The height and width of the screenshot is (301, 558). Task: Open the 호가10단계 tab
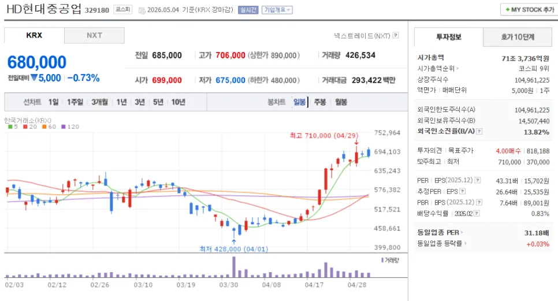pyautogui.click(x=518, y=37)
